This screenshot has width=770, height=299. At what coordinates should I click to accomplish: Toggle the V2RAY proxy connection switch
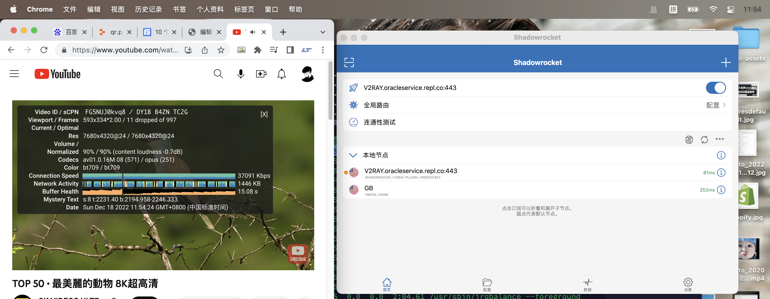point(716,88)
